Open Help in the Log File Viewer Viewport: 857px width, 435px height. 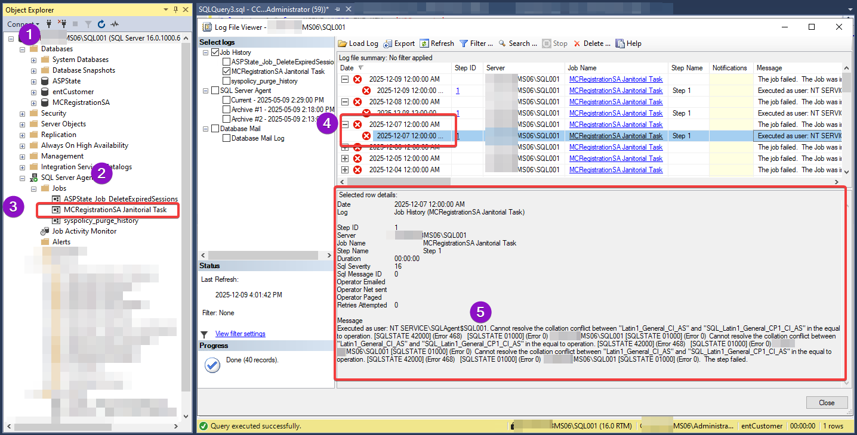[x=628, y=44]
